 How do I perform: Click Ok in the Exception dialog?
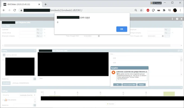117,85
